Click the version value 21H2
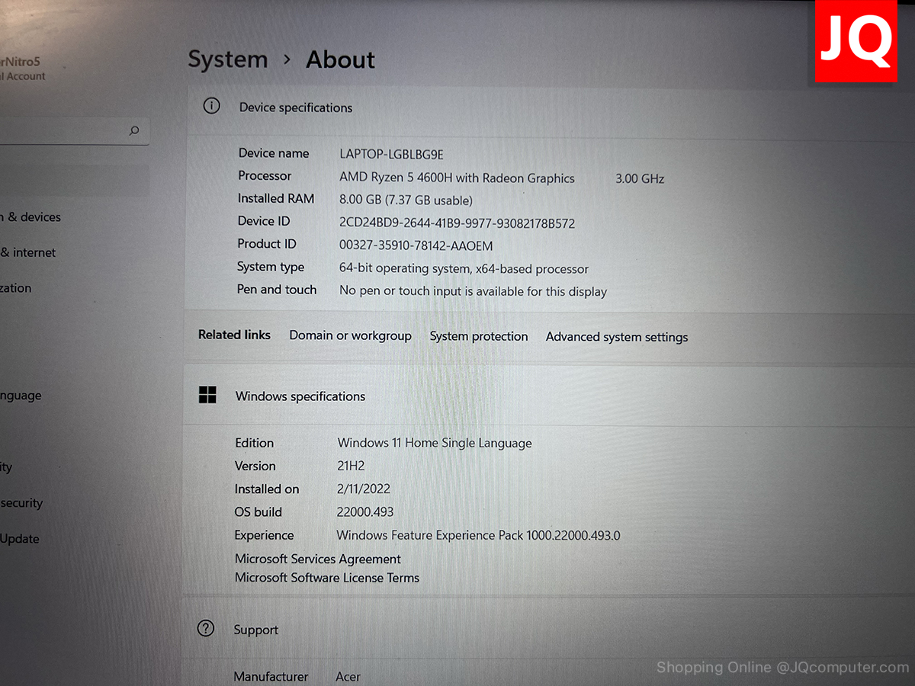 pos(351,466)
